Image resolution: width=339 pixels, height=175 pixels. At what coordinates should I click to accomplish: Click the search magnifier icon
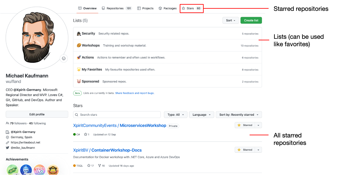(x=77, y=115)
